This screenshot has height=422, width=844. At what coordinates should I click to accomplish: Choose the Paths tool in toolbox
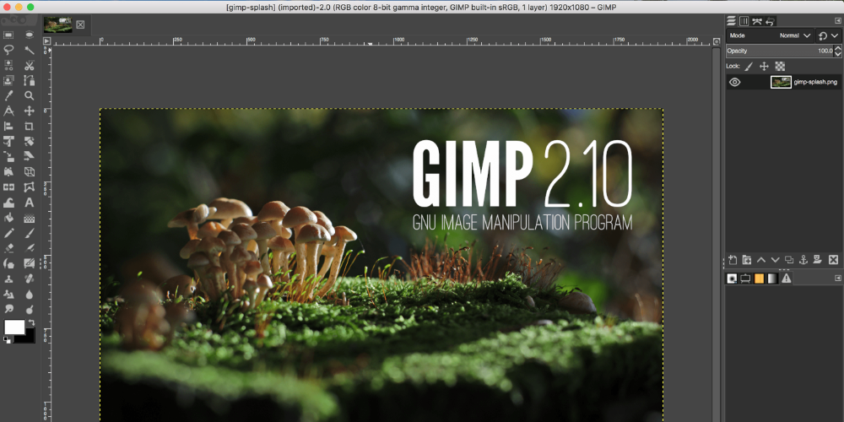[29, 81]
